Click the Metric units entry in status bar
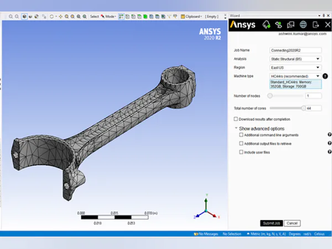The height and width of the screenshot is (249, 332). coord(268,234)
